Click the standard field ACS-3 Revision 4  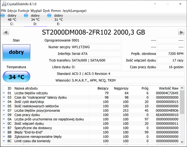[128, 74]
